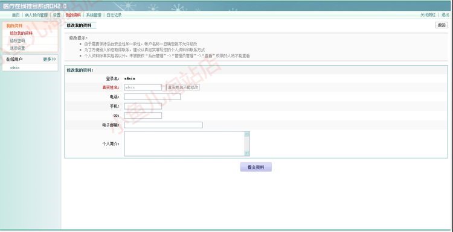Open 病人预约管理 in top navigation

tap(36, 15)
